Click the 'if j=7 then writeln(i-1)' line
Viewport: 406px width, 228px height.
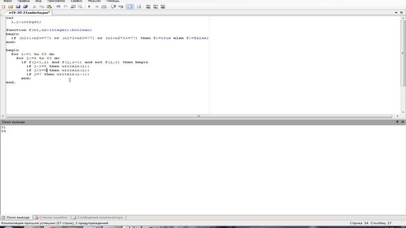58,74
